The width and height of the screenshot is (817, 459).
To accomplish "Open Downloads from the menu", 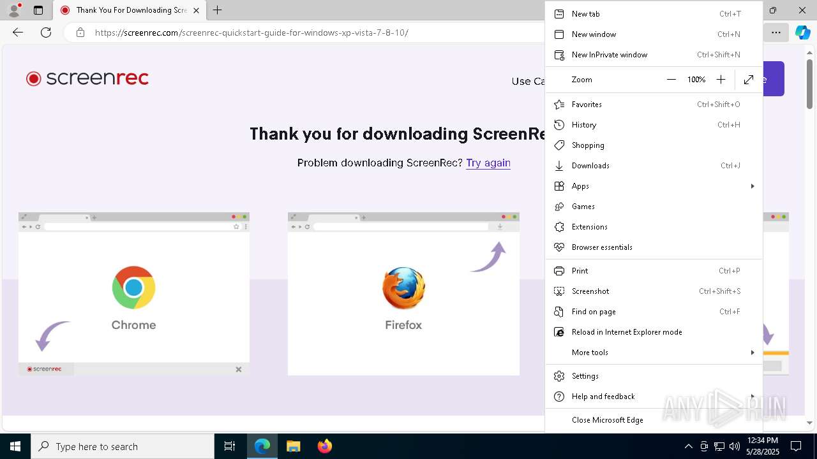I will [654, 166].
